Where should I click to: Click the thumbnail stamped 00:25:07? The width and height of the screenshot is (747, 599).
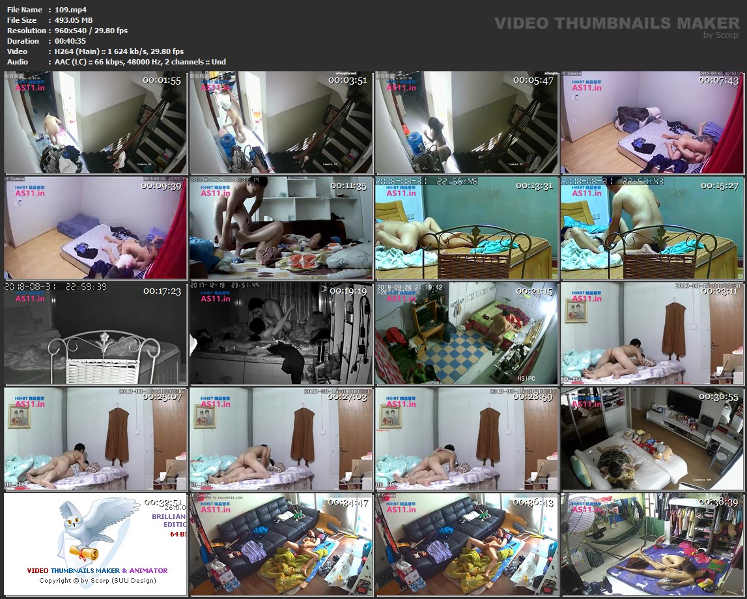click(96, 439)
